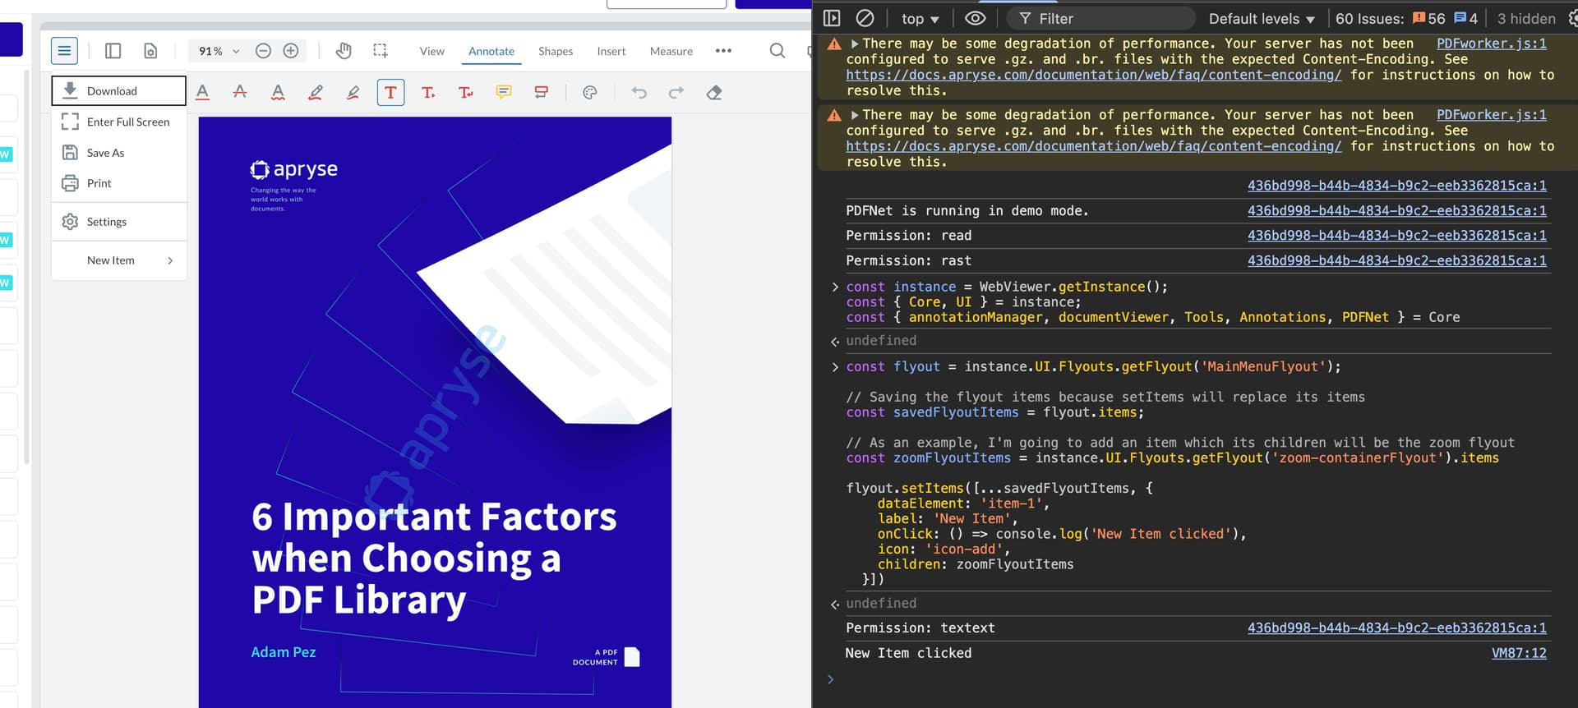Open the style palette icon
This screenshot has height=708, width=1578.
point(589,93)
